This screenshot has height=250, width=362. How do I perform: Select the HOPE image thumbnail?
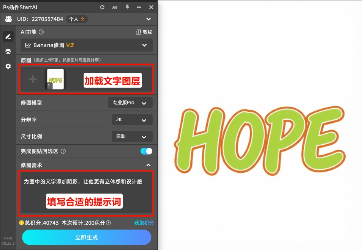click(x=55, y=79)
